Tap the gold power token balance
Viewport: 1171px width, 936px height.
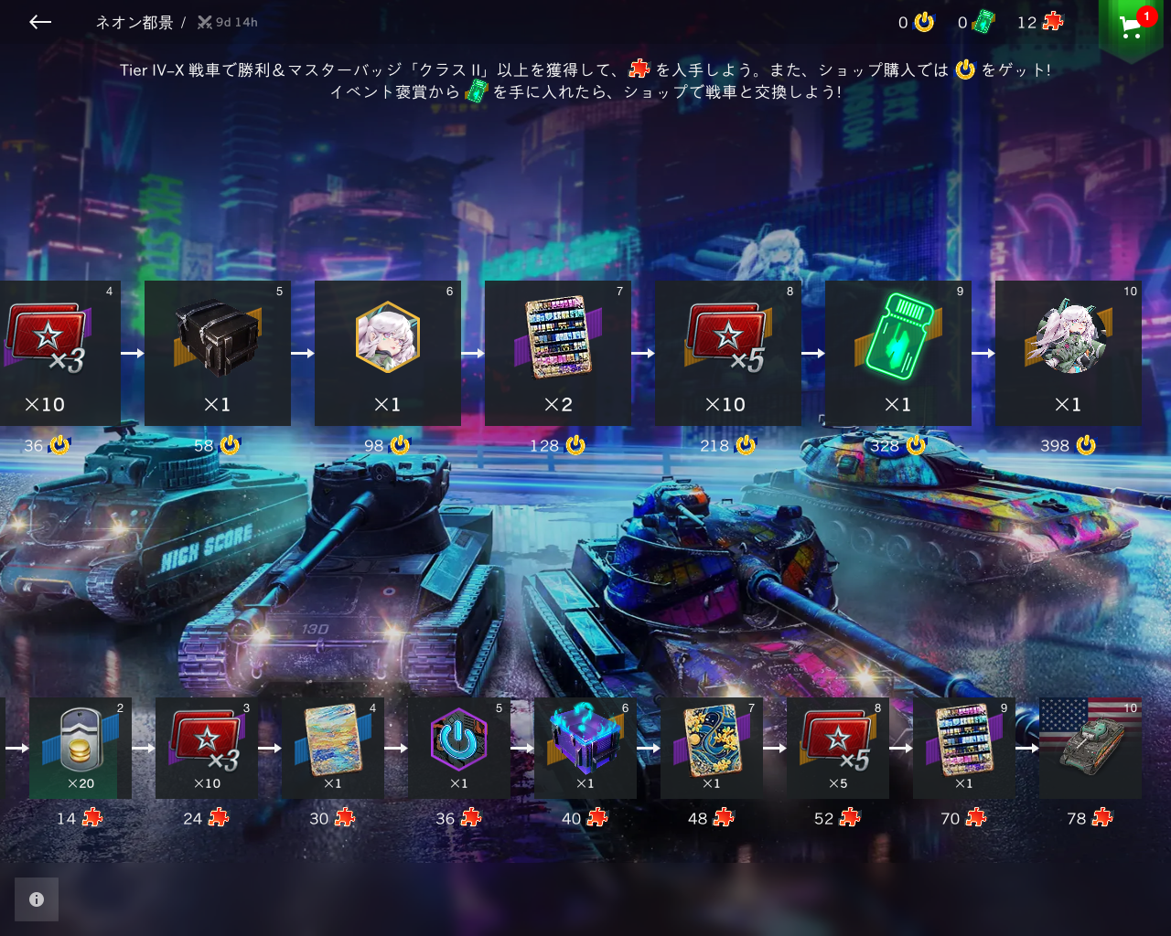point(916,22)
